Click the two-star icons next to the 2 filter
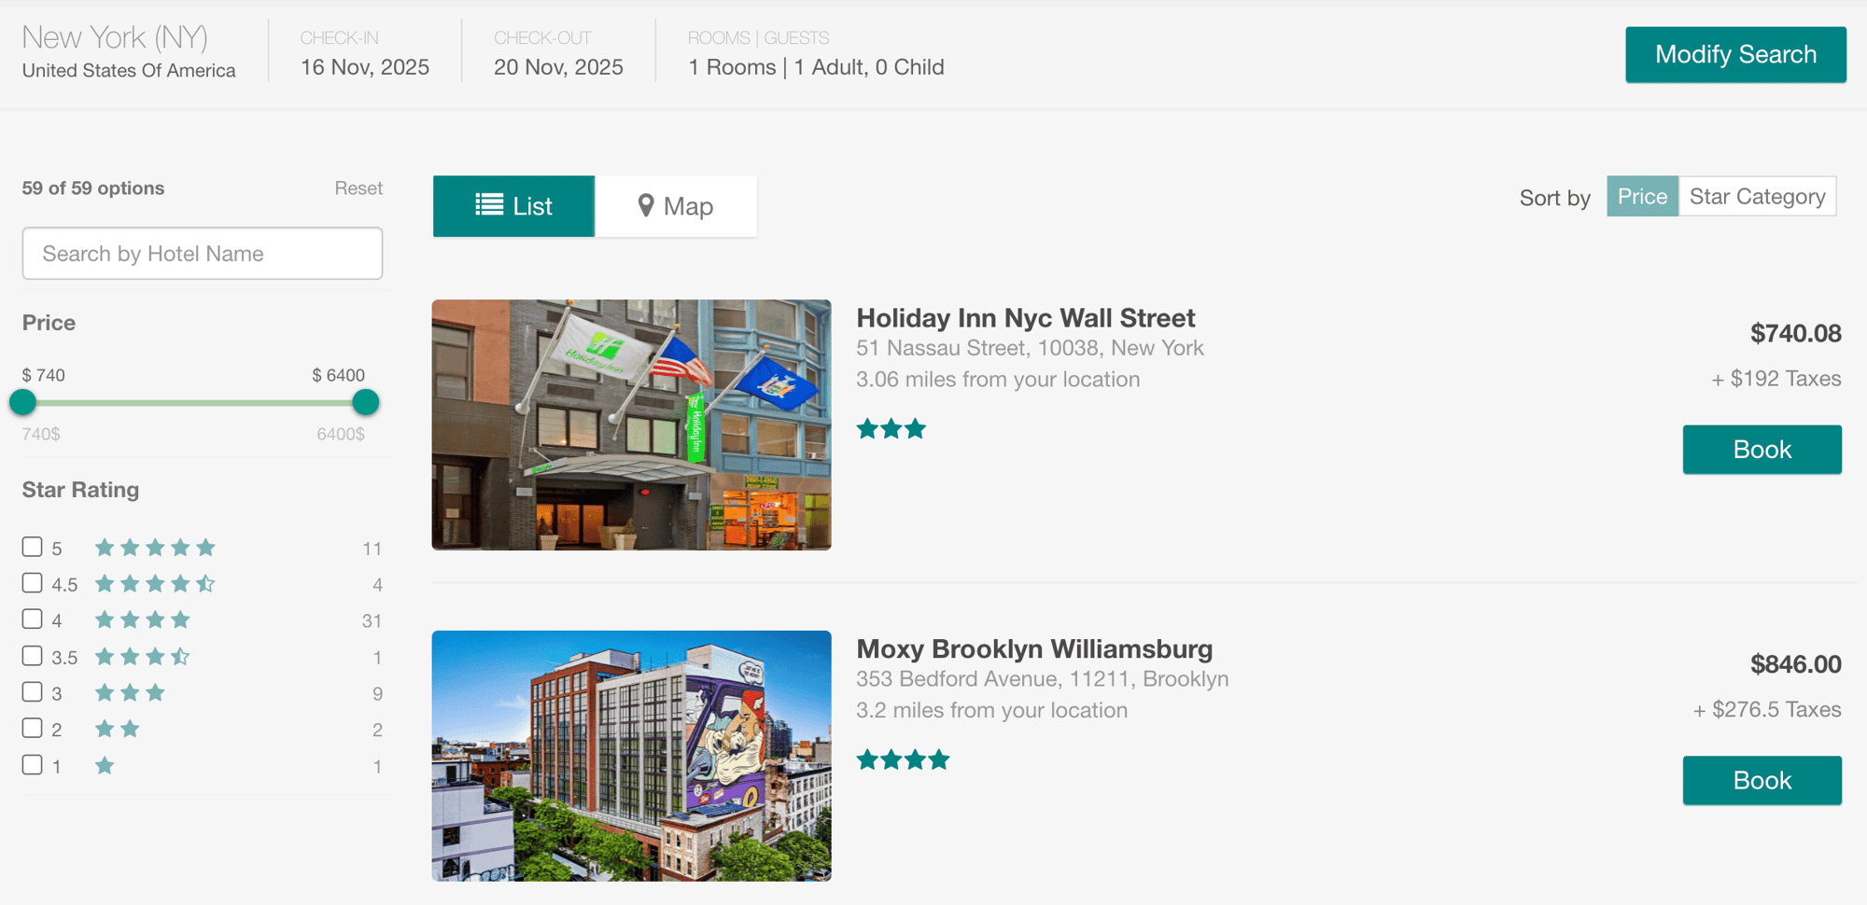 (x=117, y=729)
